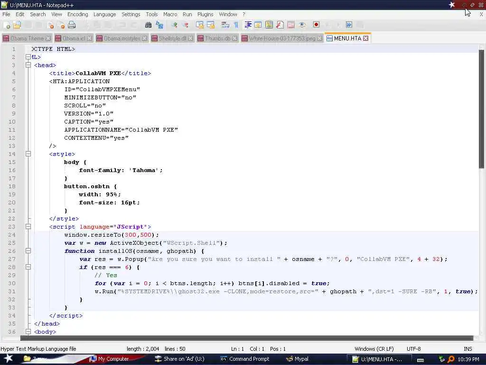Open My Computer from the taskbar
This screenshot has width=486, height=365.
point(109,359)
